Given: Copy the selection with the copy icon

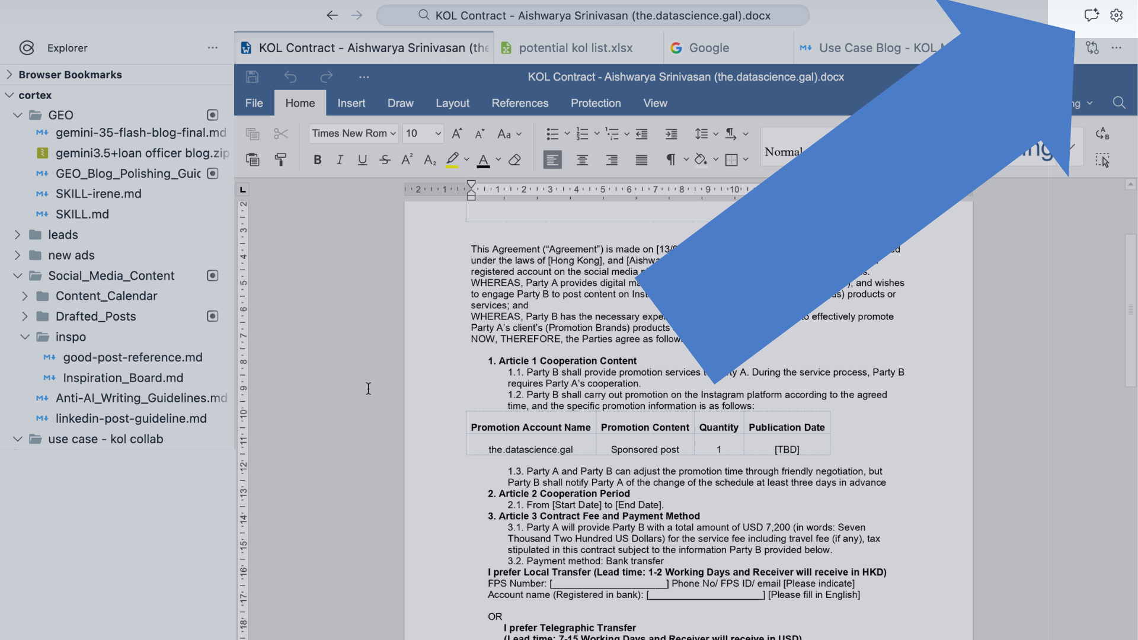Looking at the screenshot, I should (252, 134).
